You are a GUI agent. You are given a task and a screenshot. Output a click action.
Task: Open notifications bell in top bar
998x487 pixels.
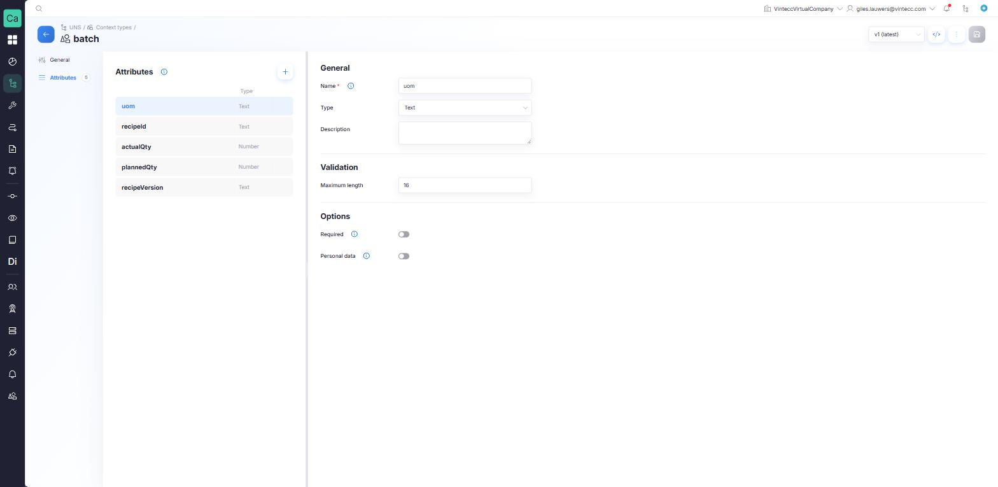947,8
